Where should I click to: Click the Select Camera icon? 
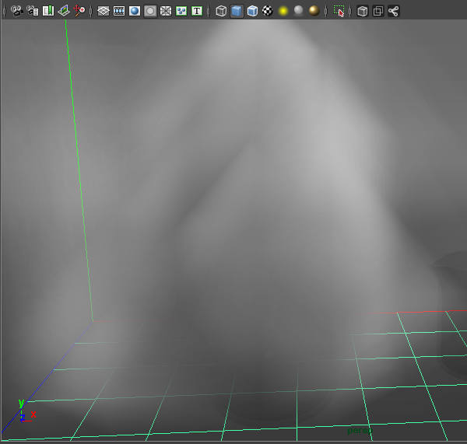[x=16, y=11]
